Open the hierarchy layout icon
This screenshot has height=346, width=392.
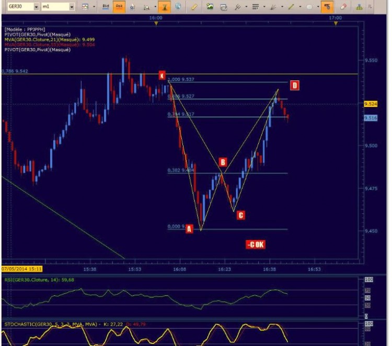click(359, 7)
